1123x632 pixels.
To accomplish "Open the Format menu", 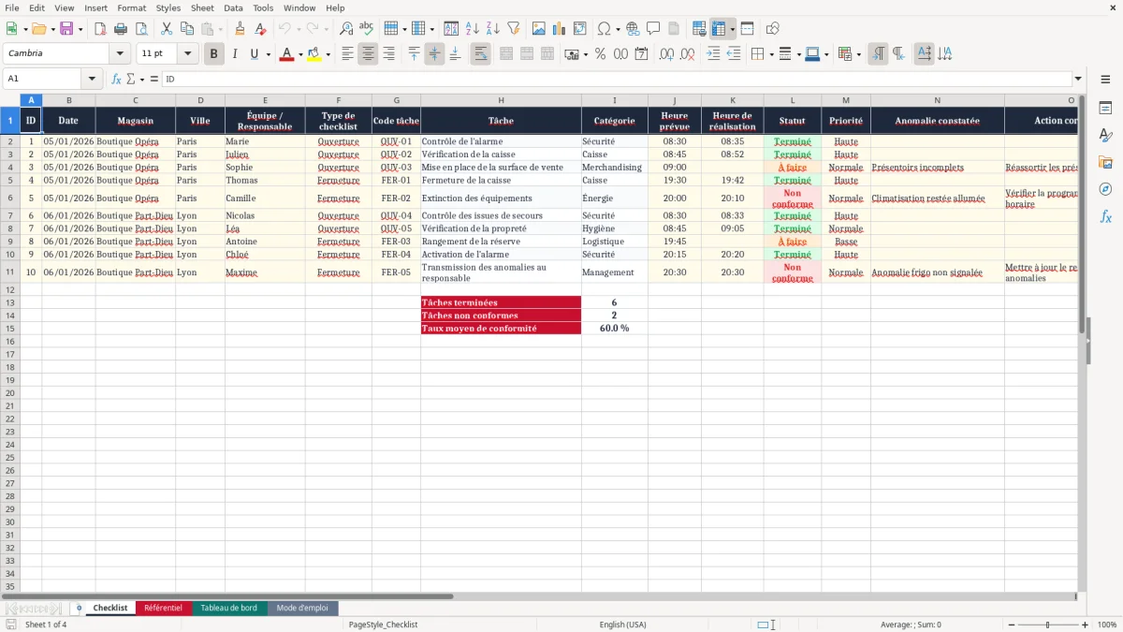I will 132,7.
